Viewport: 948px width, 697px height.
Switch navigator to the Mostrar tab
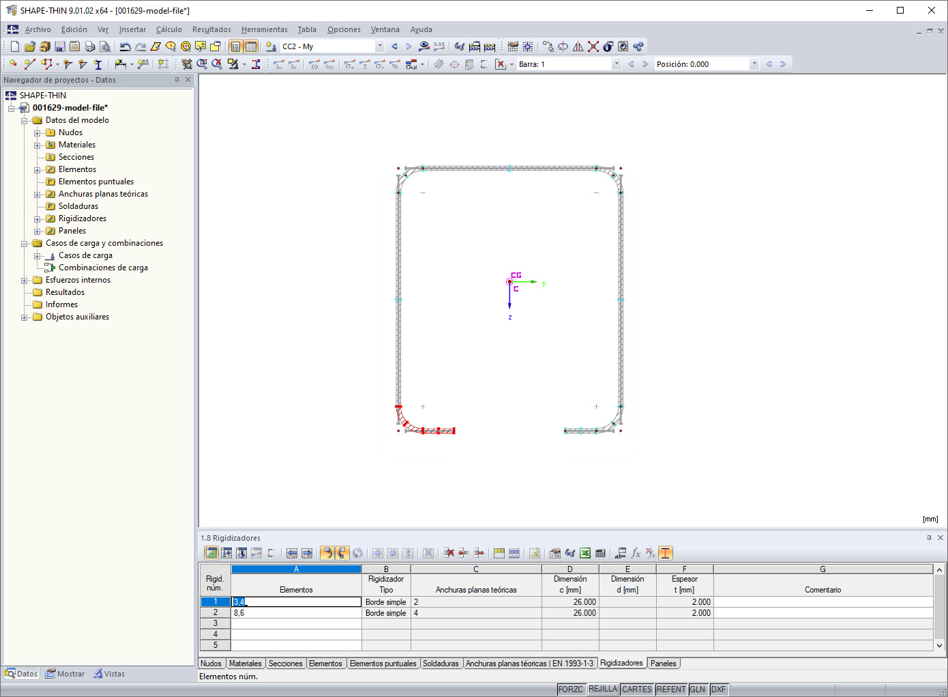click(x=65, y=674)
